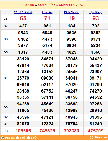Click G8 result 65 for Hồ Chí Minh
Viewport: 108px width, 141px height.
click(23, 18)
